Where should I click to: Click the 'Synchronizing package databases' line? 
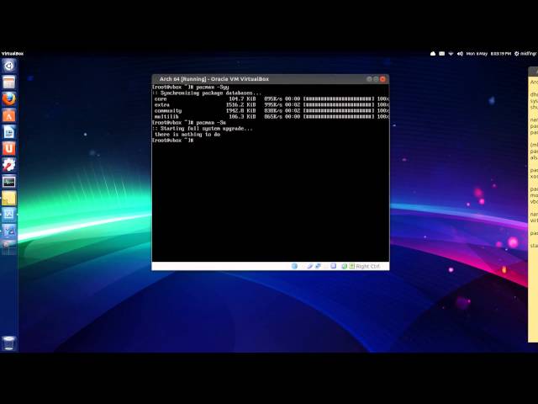pyautogui.click(x=207, y=93)
